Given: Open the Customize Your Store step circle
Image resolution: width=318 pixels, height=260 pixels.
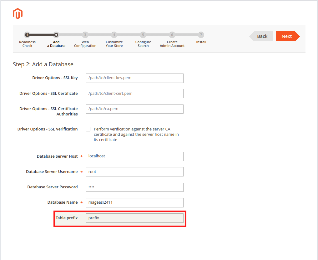Looking at the screenshot, I should pos(114,35).
